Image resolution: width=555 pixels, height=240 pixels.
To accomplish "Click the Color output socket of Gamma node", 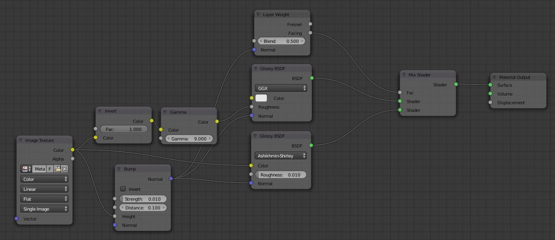I will 217,122.
